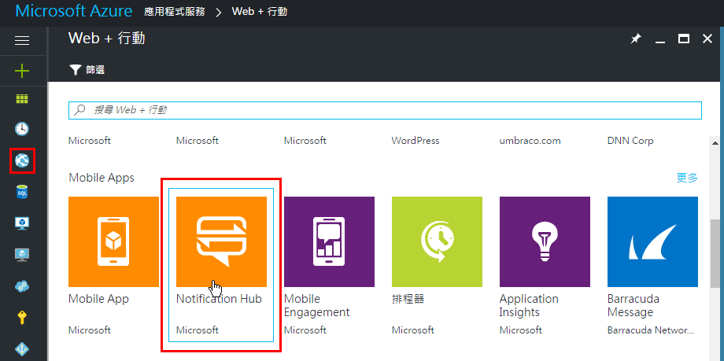Open SQL databases icon in sidebar
724x361 pixels.
(22, 192)
